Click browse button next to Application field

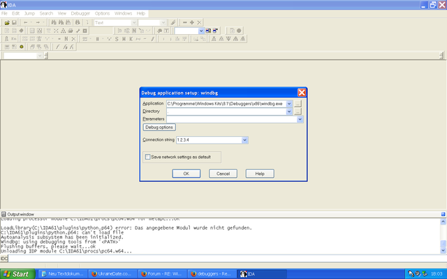tap(298, 104)
